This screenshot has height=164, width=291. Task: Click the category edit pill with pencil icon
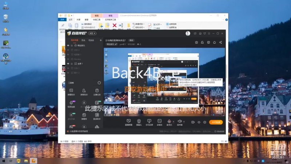(112, 44)
